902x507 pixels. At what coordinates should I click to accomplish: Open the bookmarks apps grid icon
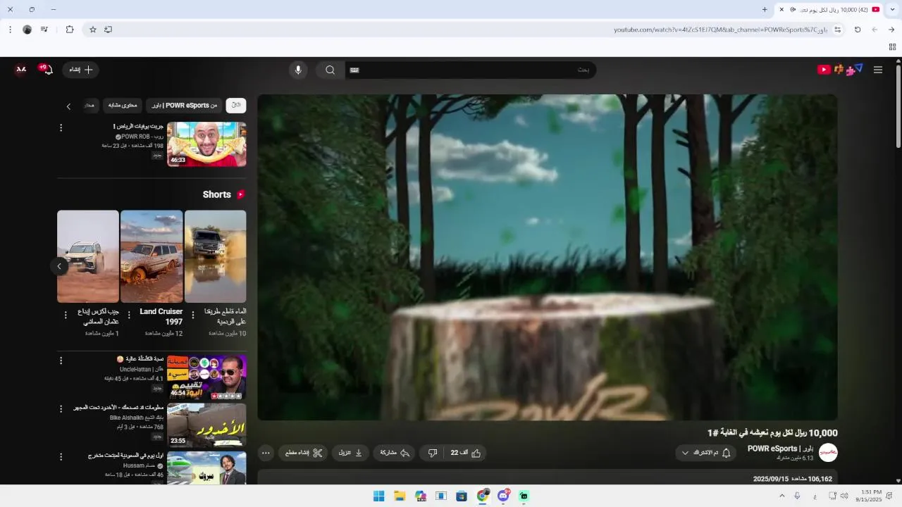tap(892, 46)
